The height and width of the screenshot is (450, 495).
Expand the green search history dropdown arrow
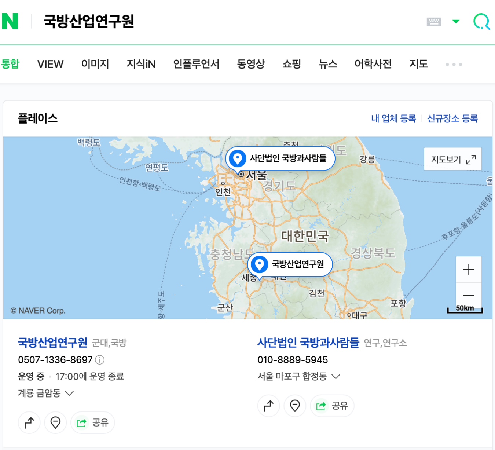[x=456, y=22]
